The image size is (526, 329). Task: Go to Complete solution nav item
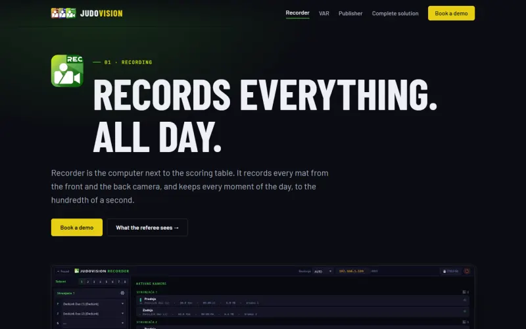[395, 13]
